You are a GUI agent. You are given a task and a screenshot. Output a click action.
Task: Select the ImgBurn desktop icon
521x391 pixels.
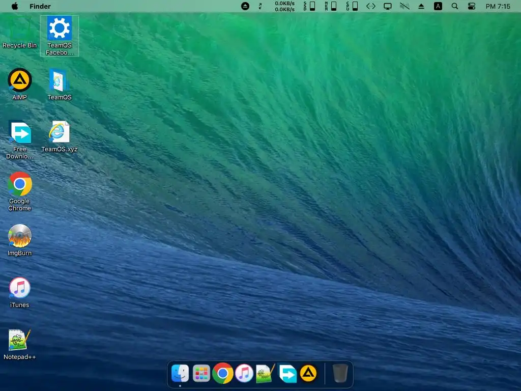coord(20,240)
